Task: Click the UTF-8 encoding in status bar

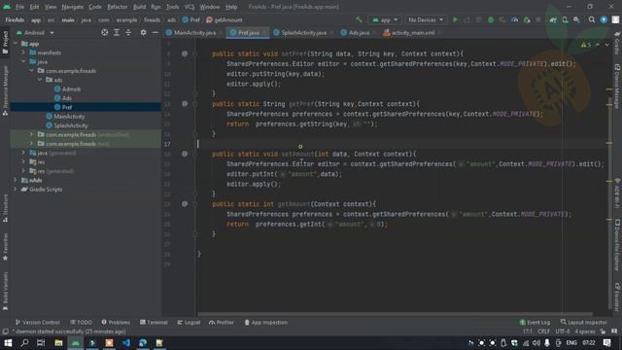Action: point(563,332)
